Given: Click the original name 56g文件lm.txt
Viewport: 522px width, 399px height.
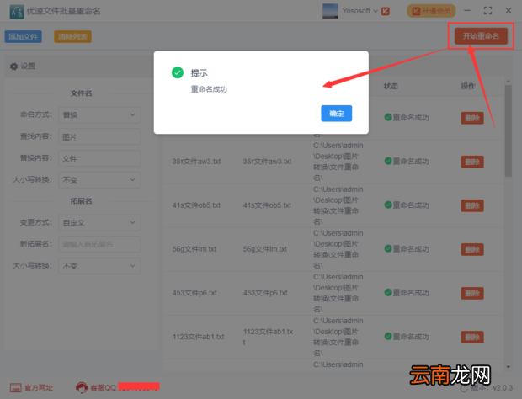Looking at the screenshot, I should 194,249.
